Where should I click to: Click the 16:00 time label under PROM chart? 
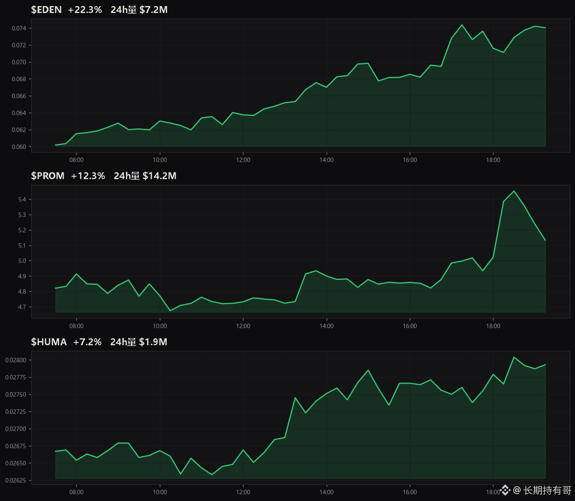[x=410, y=326]
